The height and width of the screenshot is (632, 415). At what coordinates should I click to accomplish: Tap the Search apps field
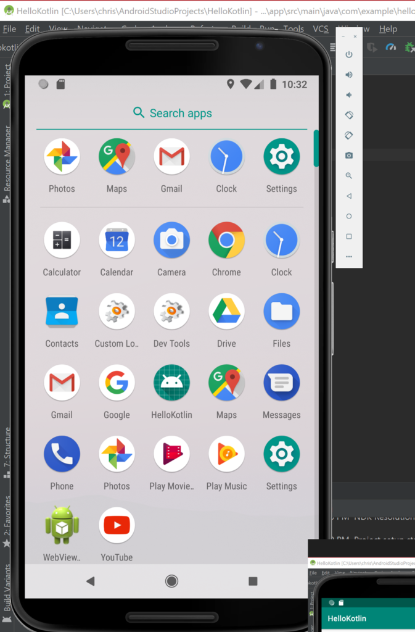172,114
